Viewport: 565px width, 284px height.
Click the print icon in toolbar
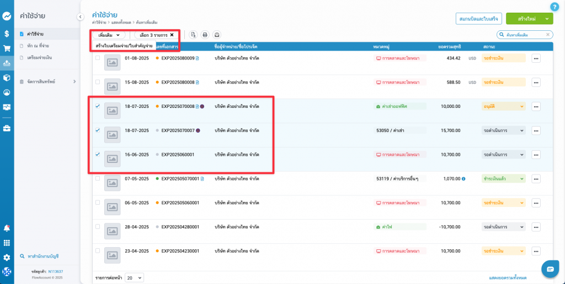[x=205, y=35]
